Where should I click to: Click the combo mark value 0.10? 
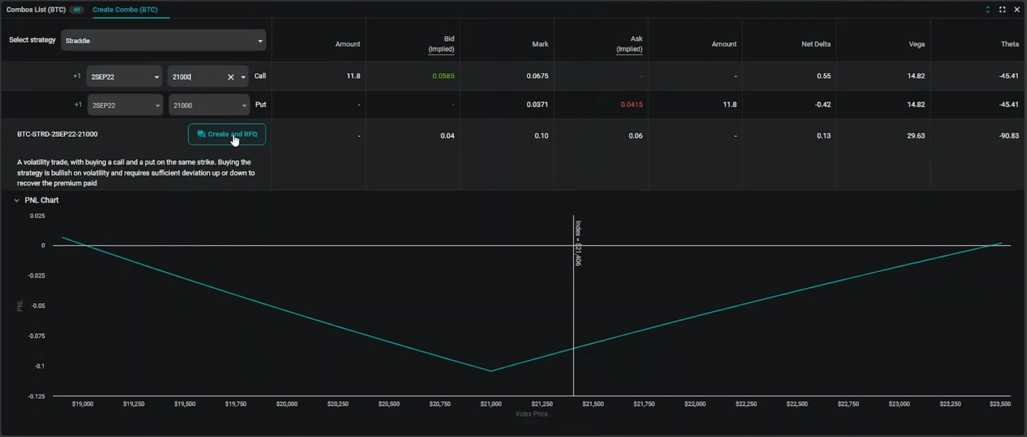pos(541,136)
